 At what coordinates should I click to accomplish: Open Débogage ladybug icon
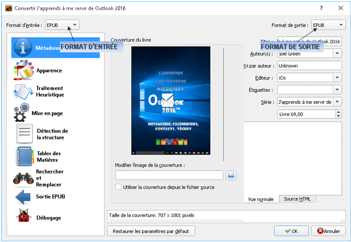24,216
